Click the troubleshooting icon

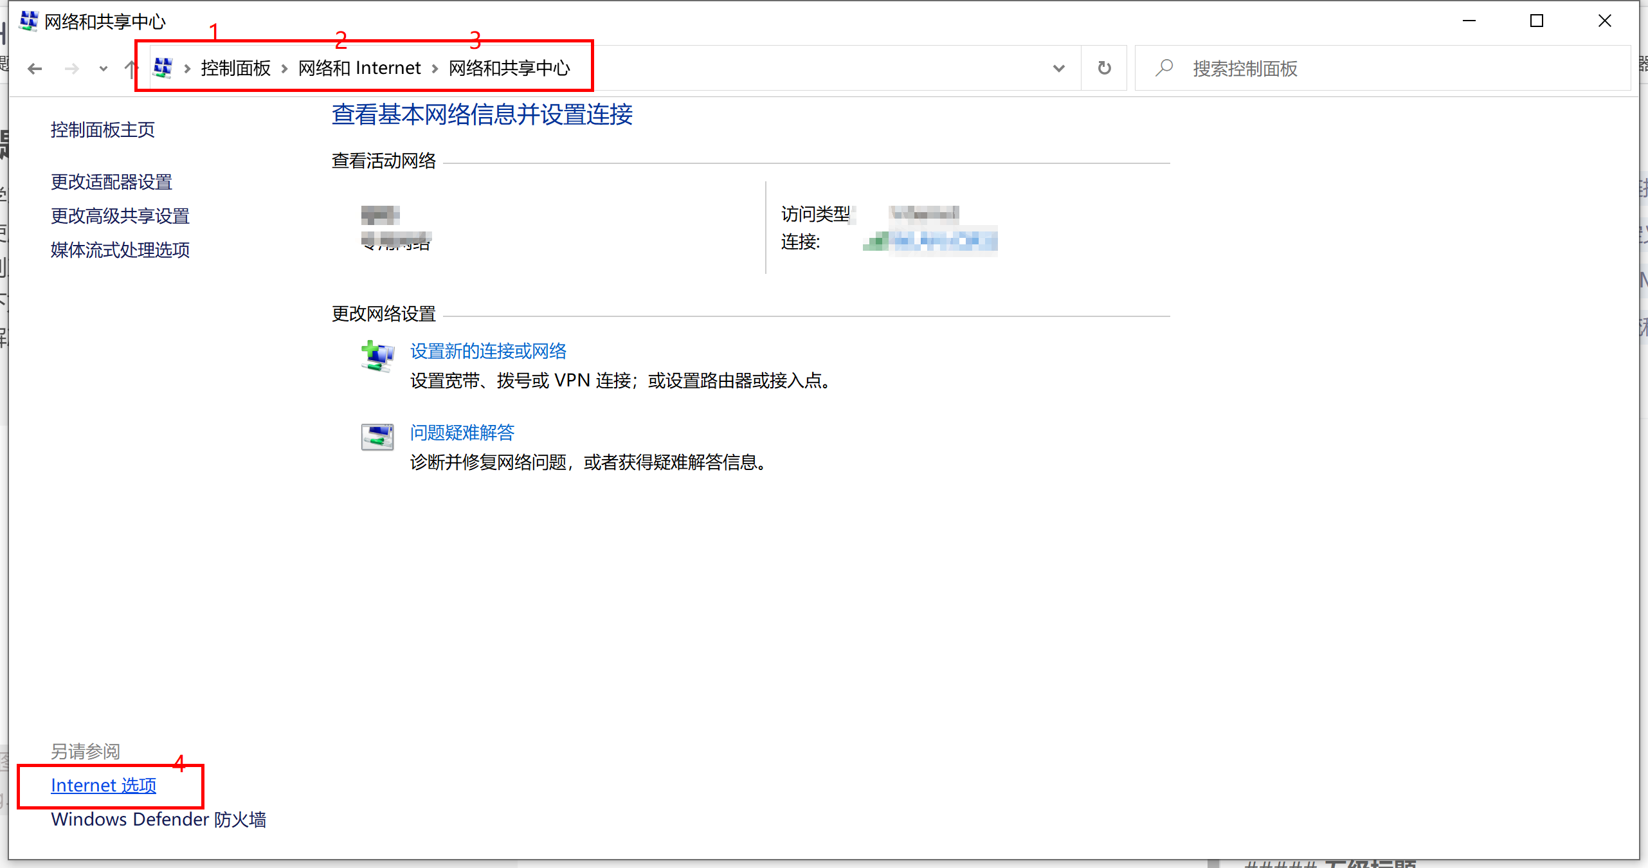point(377,437)
